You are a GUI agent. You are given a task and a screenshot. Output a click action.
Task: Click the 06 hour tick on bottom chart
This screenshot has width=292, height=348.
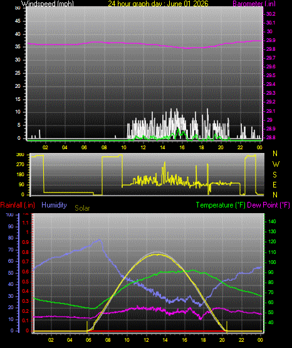pos(88,340)
